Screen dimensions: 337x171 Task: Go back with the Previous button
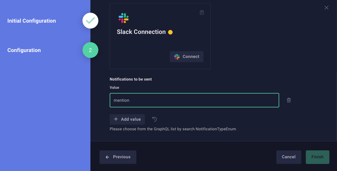point(118,157)
